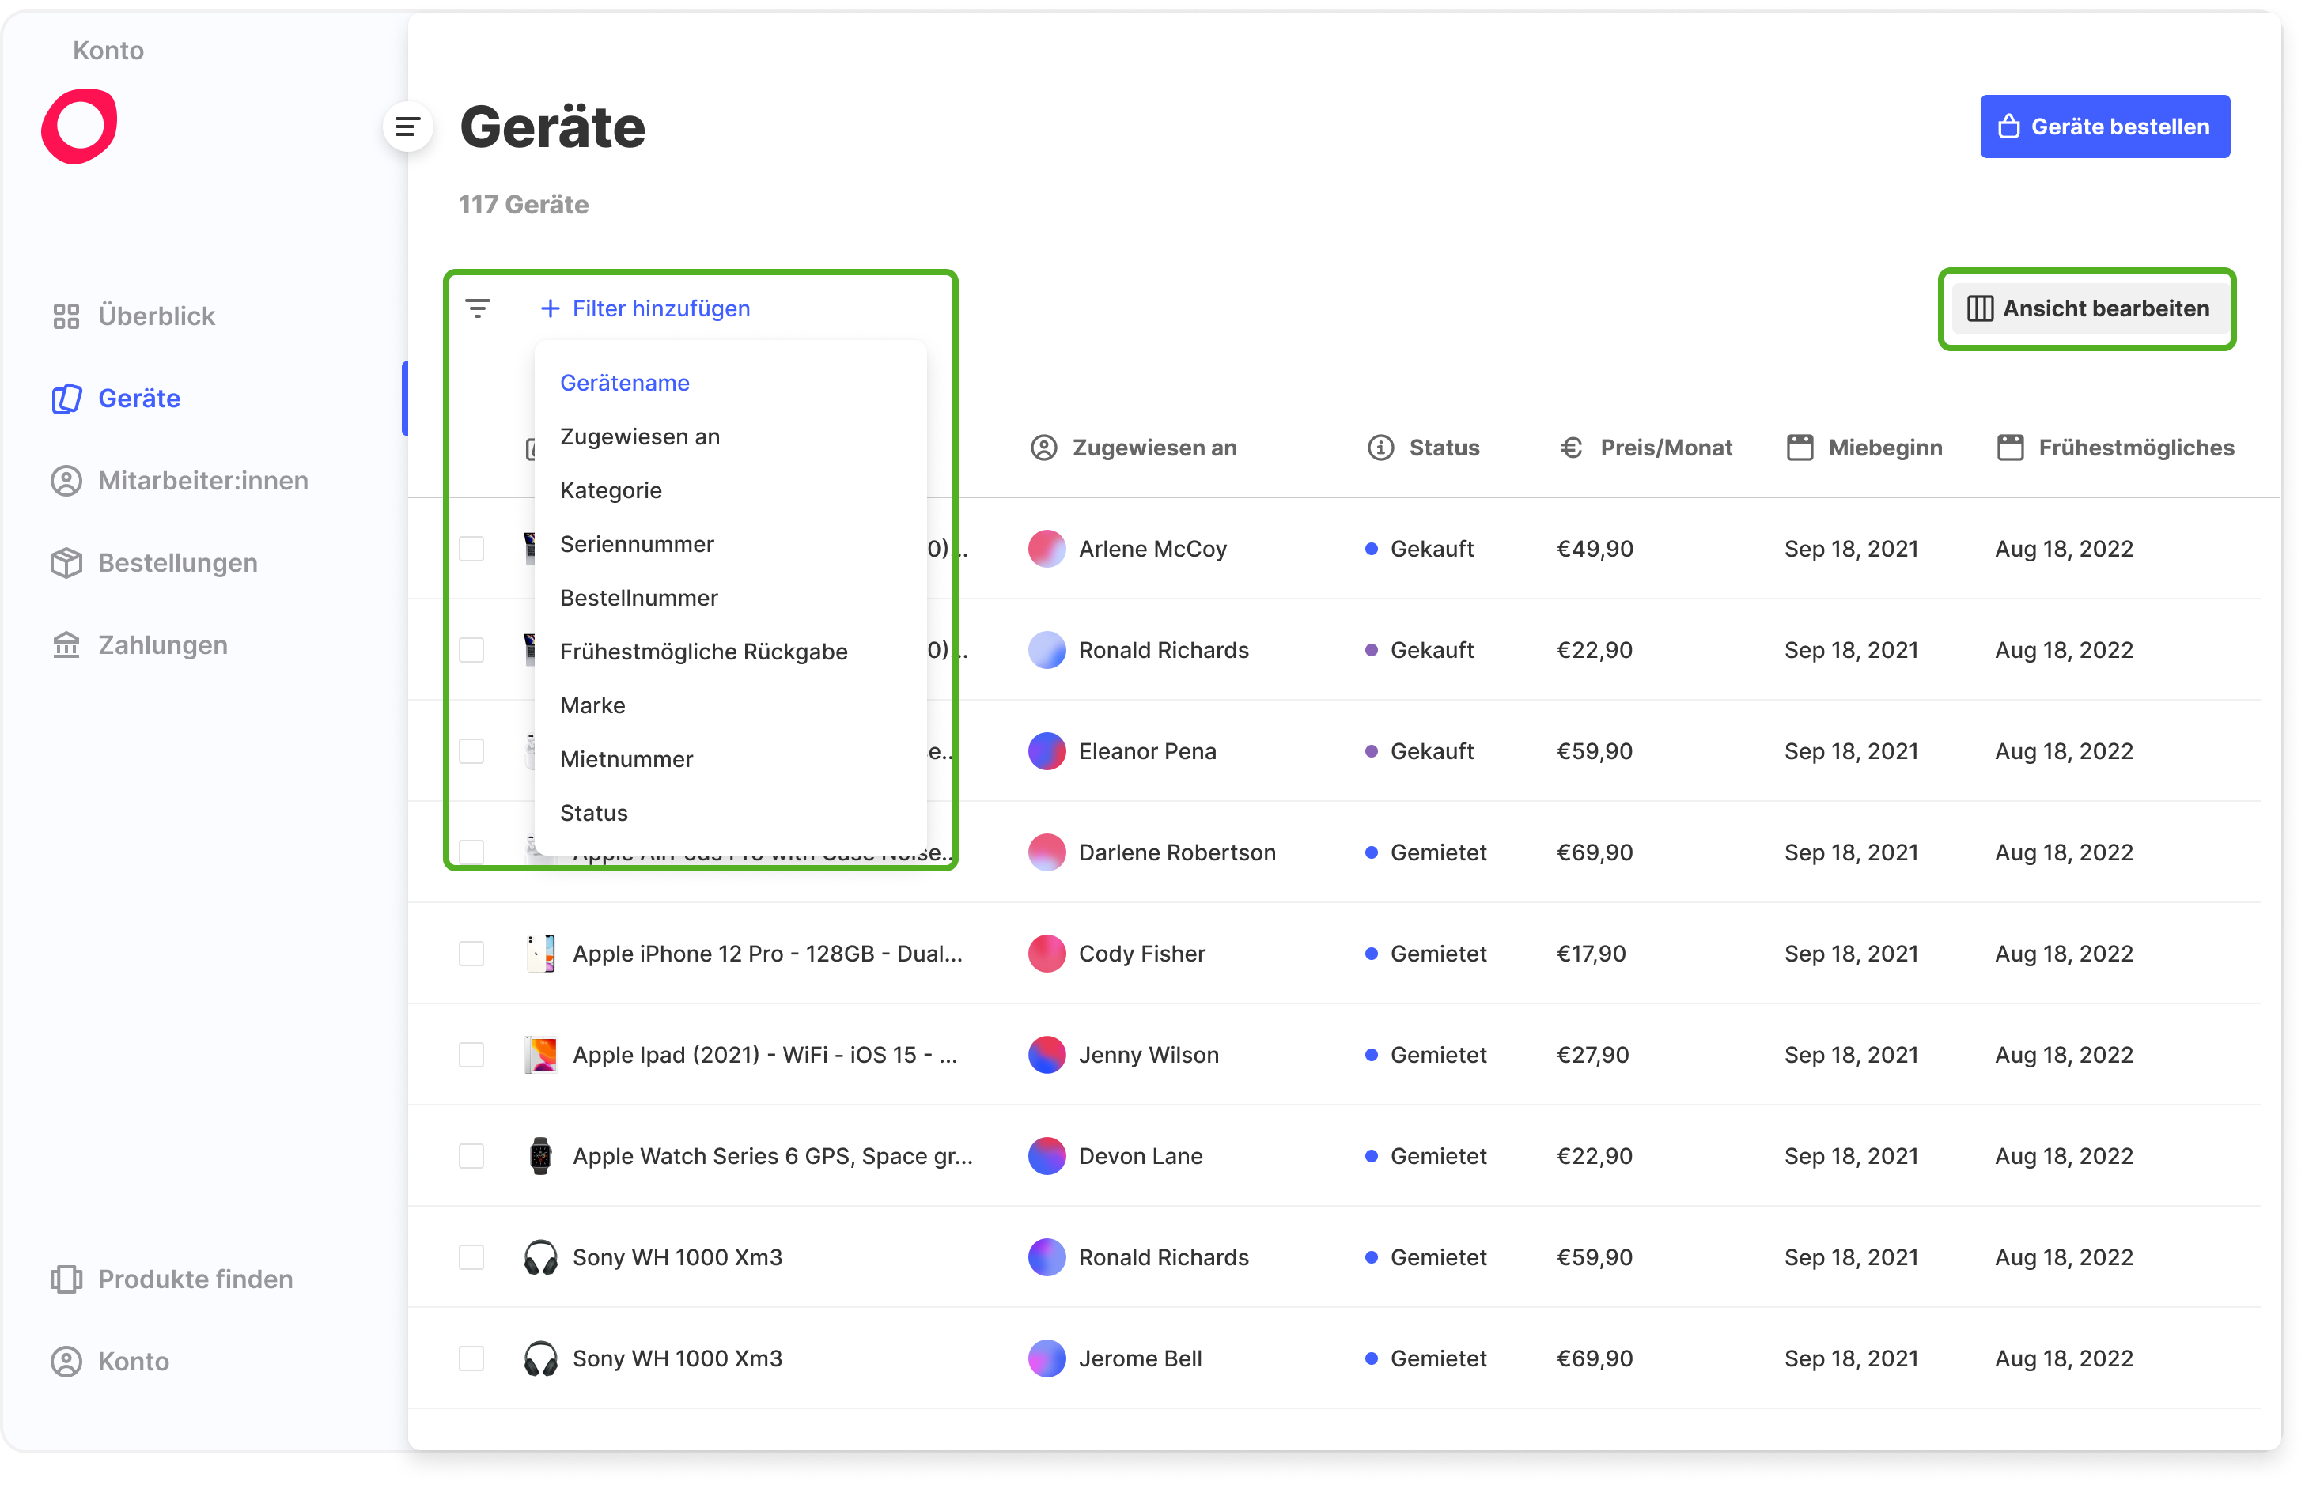
Task: Click Eleanor Pena avatar
Action: [x=1047, y=751]
